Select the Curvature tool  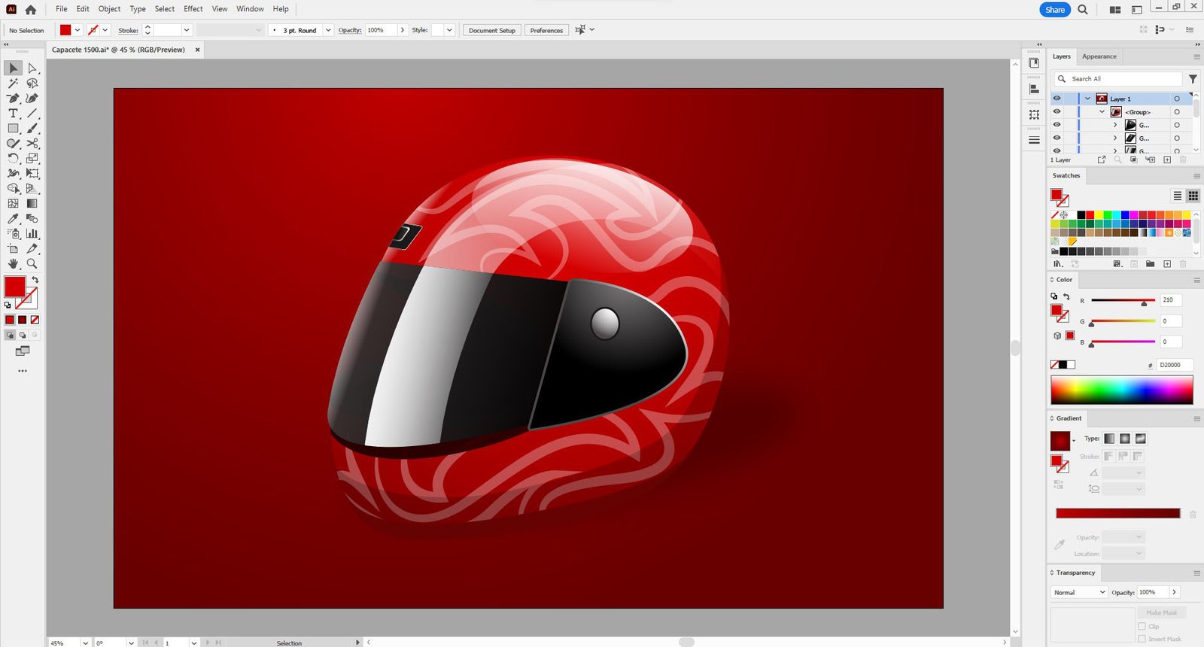tap(32, 99)
